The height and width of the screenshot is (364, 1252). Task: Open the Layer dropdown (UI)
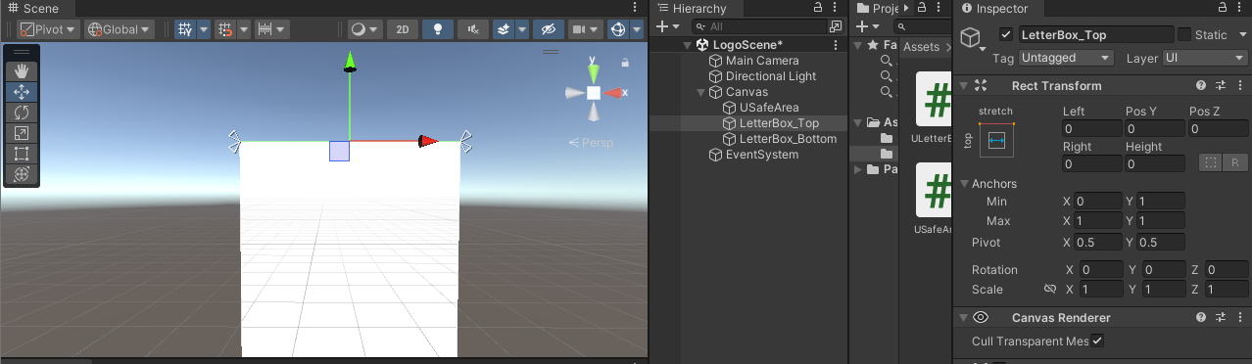[1205, 58]
